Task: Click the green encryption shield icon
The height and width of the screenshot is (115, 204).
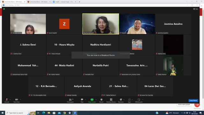Action: [4, 9]
